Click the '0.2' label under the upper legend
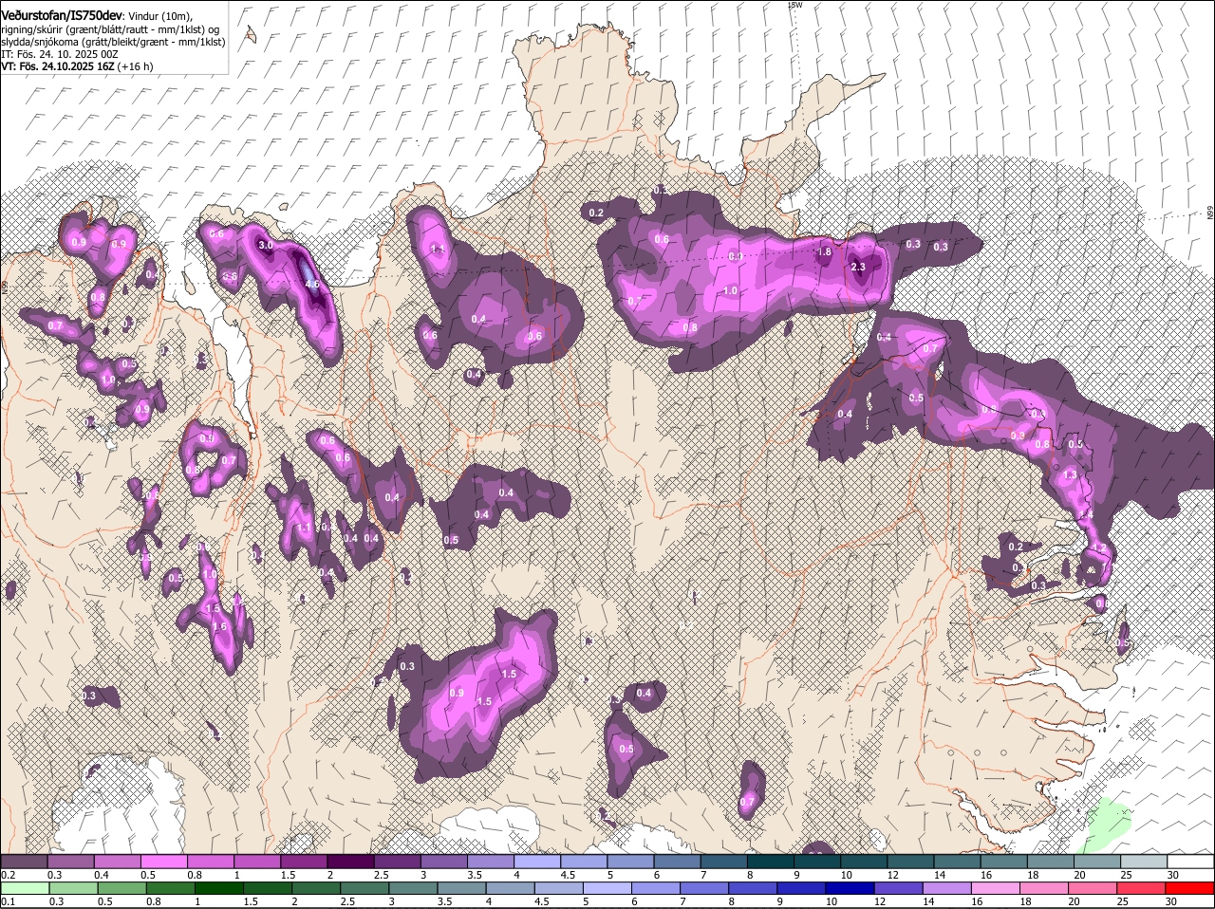 (x=8, y=874)
